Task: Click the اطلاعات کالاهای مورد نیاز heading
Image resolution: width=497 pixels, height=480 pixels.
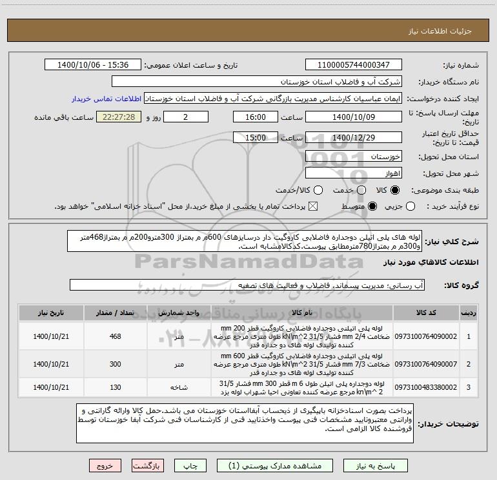Action: pyautogui.click(x=431, y=262)
